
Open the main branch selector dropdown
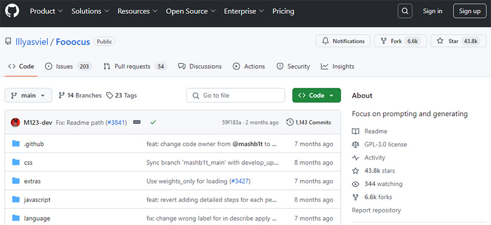(x=28, y=95)
